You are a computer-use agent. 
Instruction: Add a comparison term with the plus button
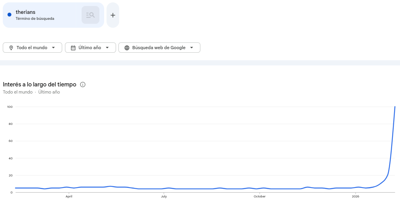coord(113,15)
